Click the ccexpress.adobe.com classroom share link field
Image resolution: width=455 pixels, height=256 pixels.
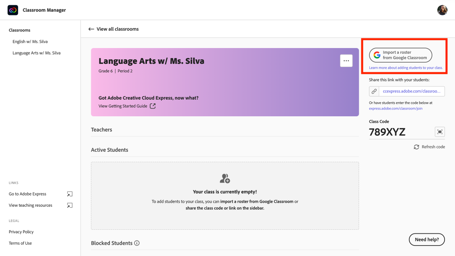click(x=413, y=91)
